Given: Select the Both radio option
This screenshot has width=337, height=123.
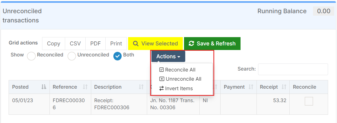Looking at the screenshot, I should pyautogui.click(x=117, y=56).
